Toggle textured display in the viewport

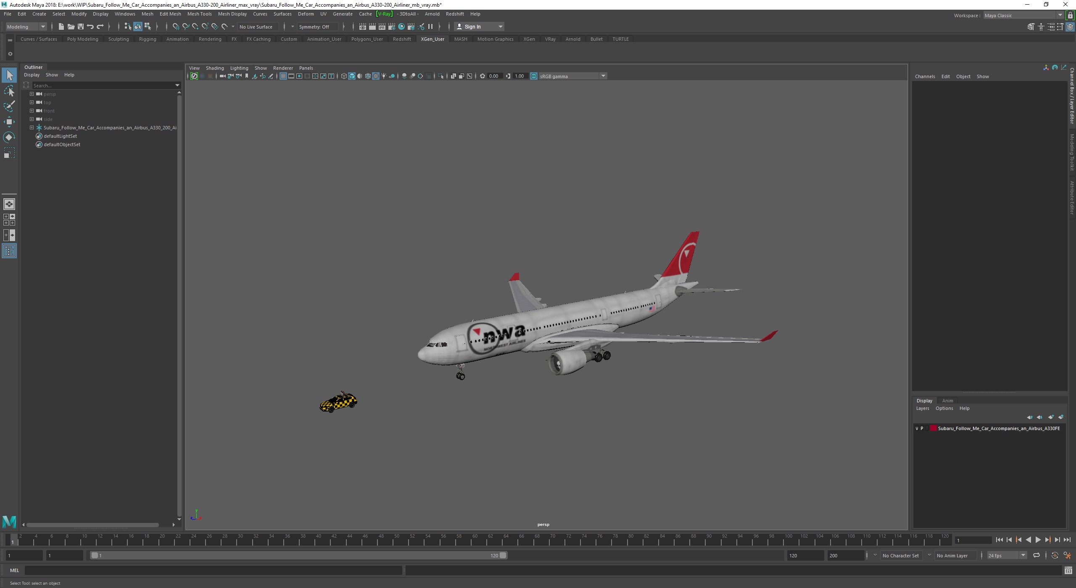pos(376,76)
